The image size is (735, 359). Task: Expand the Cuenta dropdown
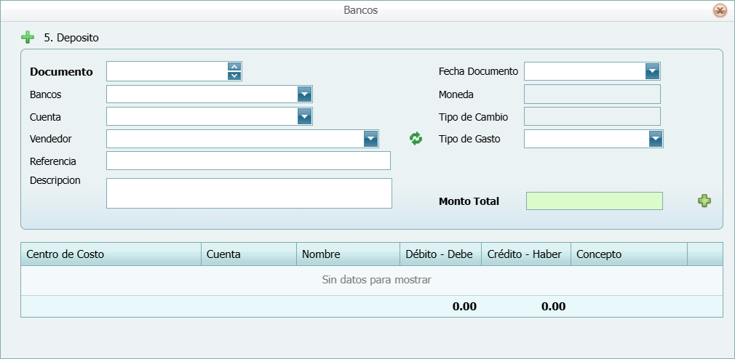[x=304, y=117]
